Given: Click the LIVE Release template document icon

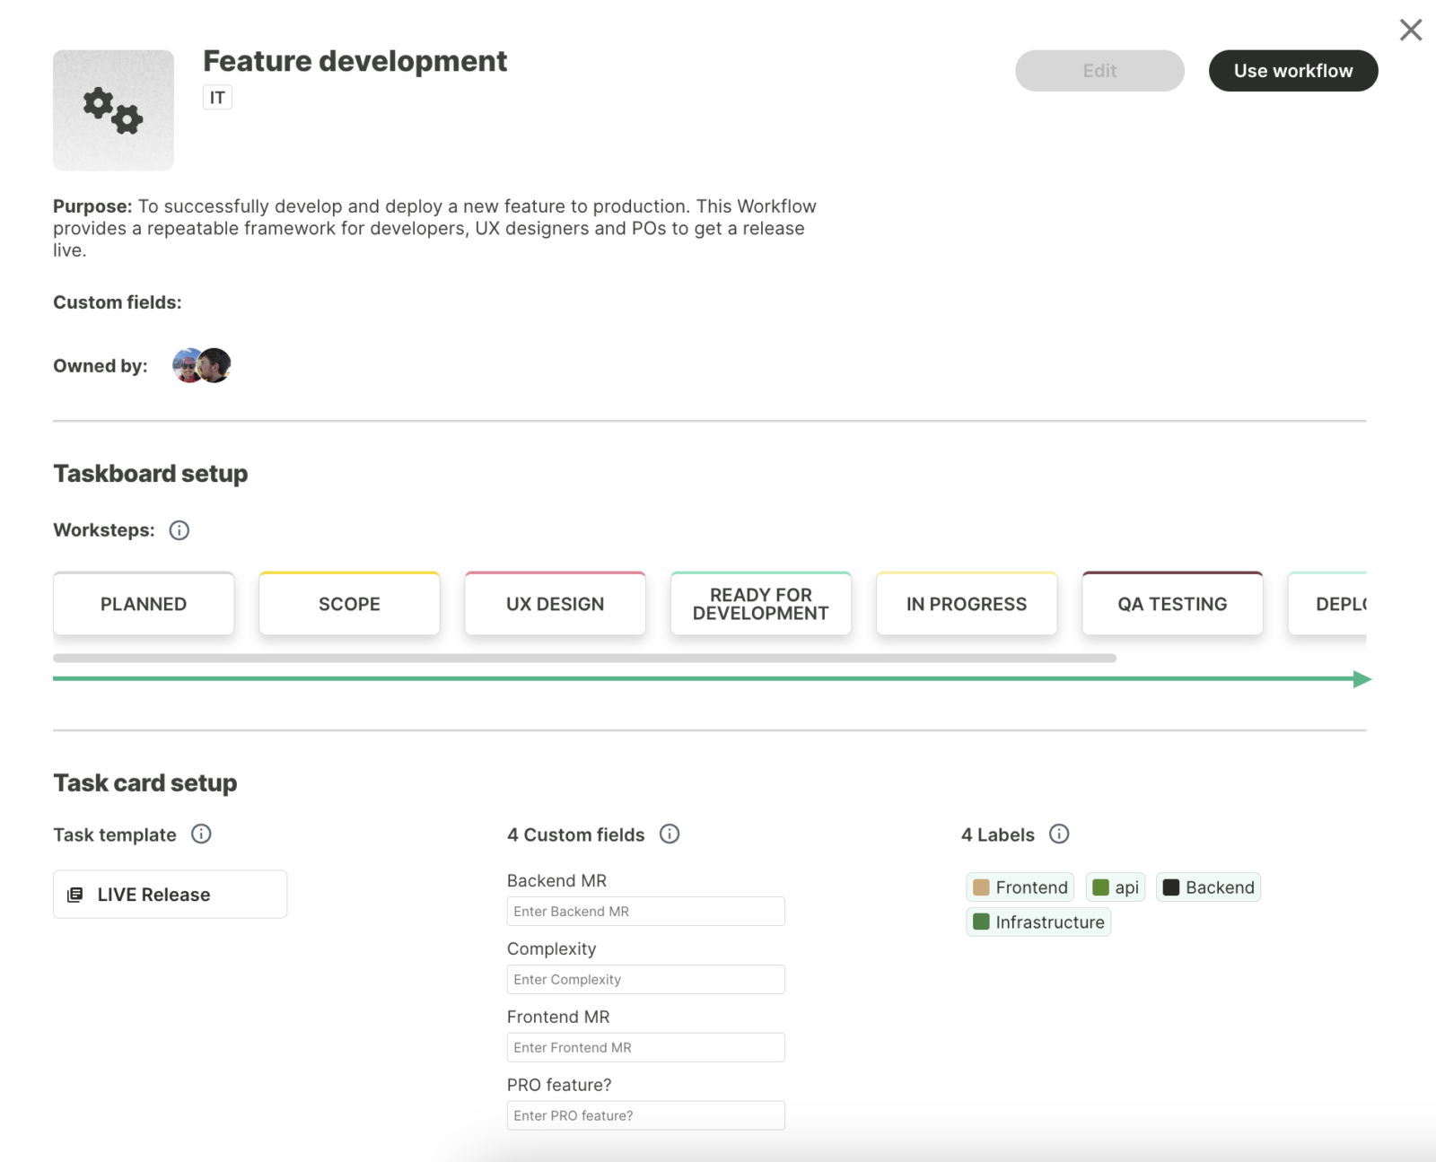Looking at the screenshot, I should (75, 895).
